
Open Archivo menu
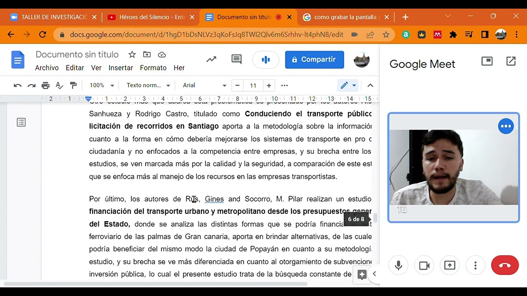(x=47, y=68)
